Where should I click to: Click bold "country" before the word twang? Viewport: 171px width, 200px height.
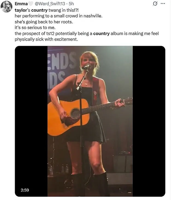click(x=40, y=10)
